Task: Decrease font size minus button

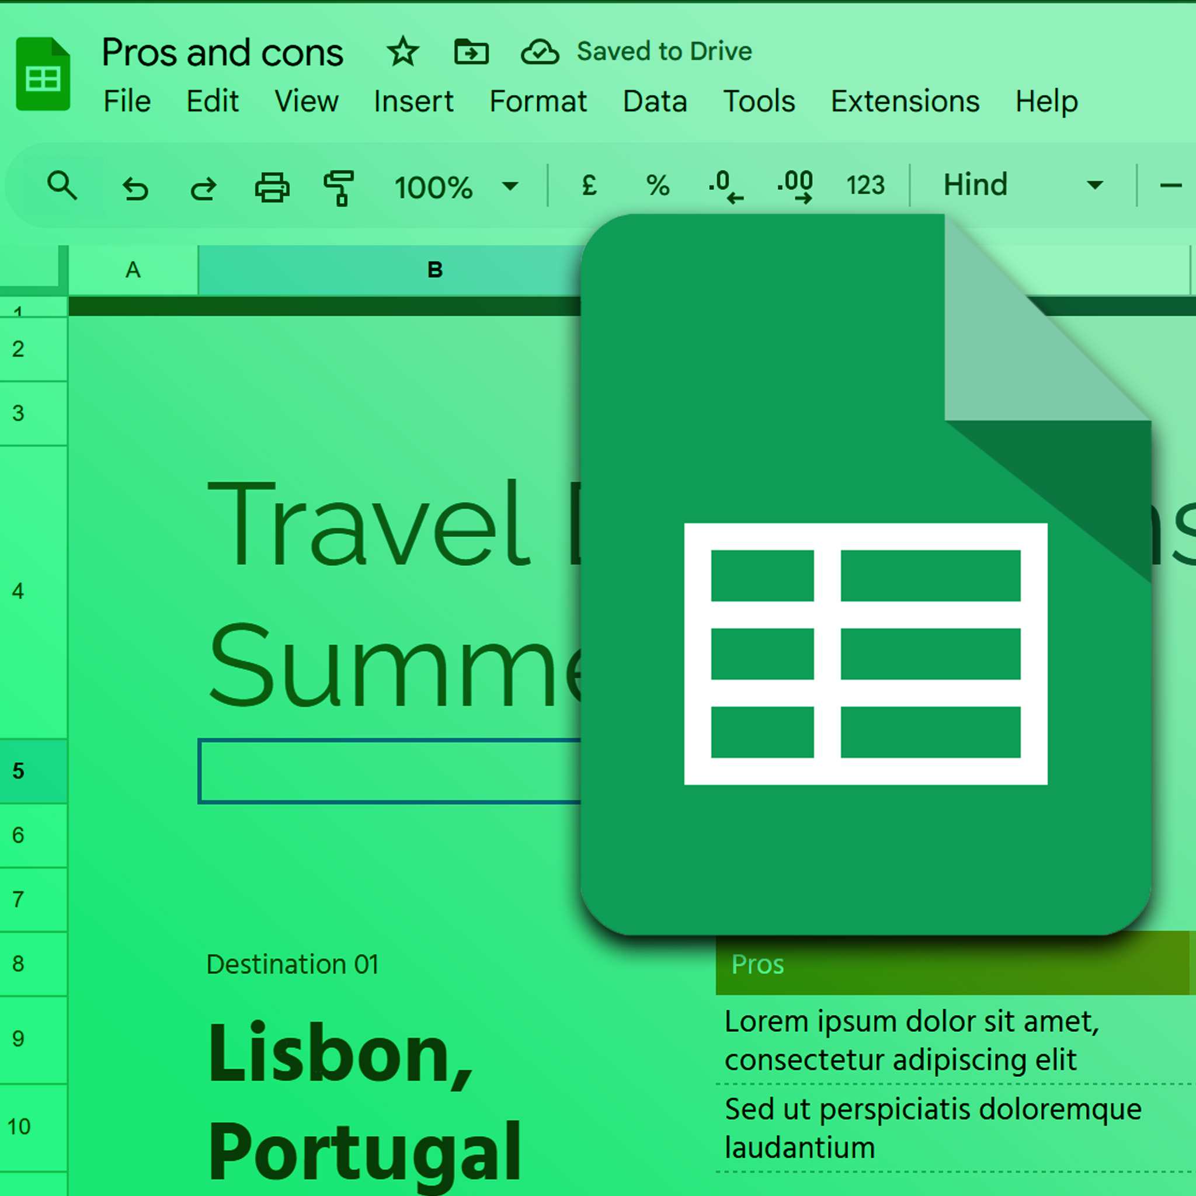Action: [x=1171, y=185]
